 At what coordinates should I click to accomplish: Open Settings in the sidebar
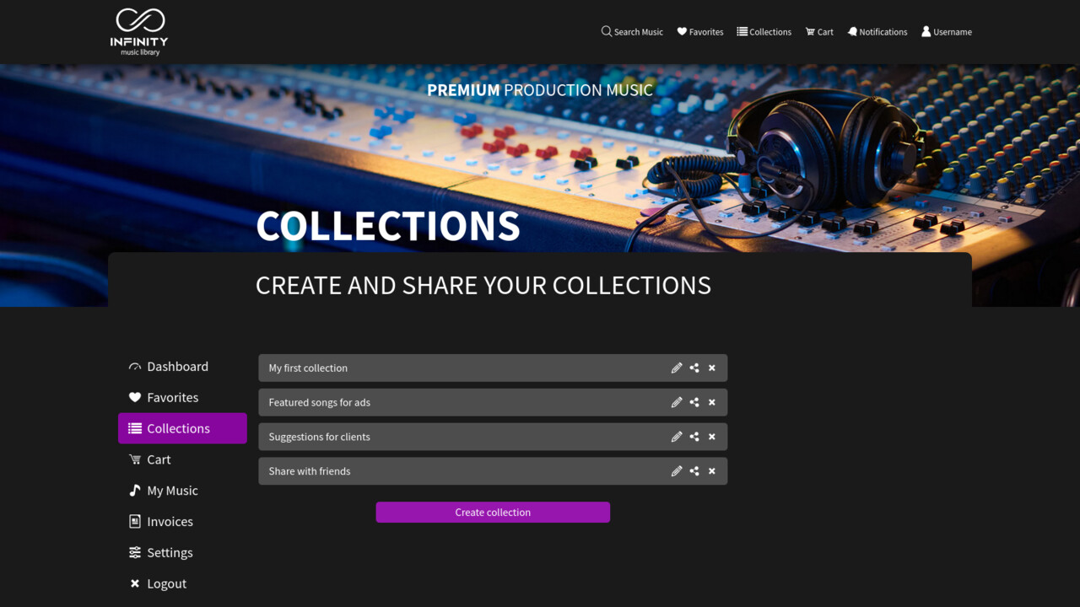182,552
